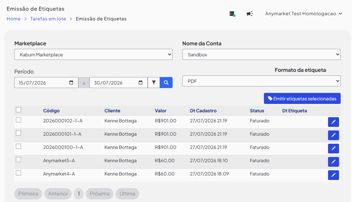Click Faturado status in Anymarket4-A row
The height and width of the screenshot is (202, 352).
coord(259,174)
